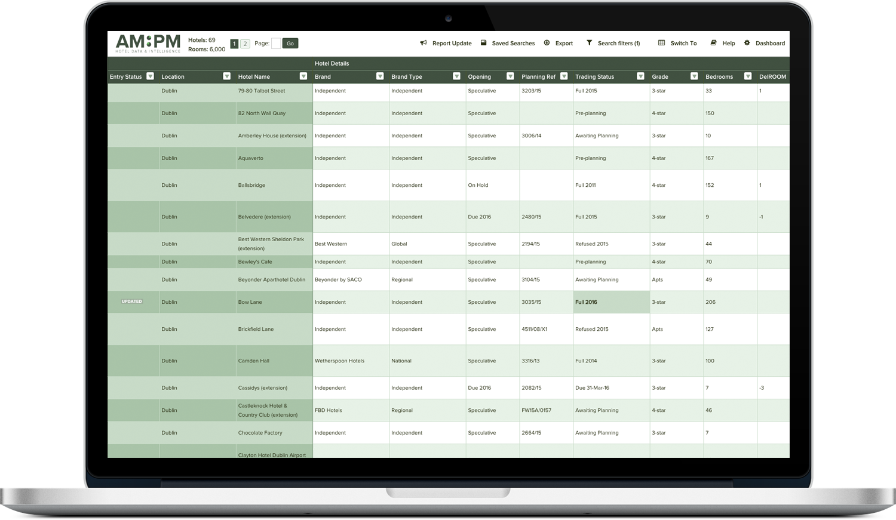Open the Entry Status column filter
896x520 pixels.
click(151, 76)
